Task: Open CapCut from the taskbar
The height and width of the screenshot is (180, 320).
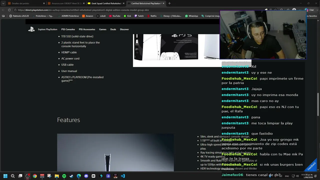Action: click(x=93, y=176)
